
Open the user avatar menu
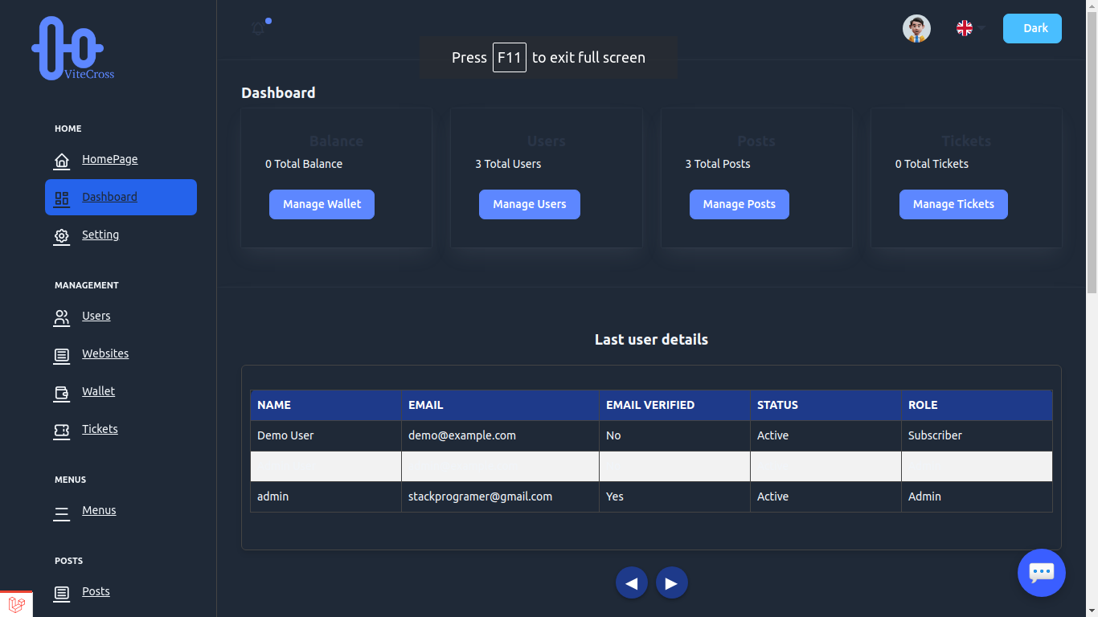coord(916,29)
